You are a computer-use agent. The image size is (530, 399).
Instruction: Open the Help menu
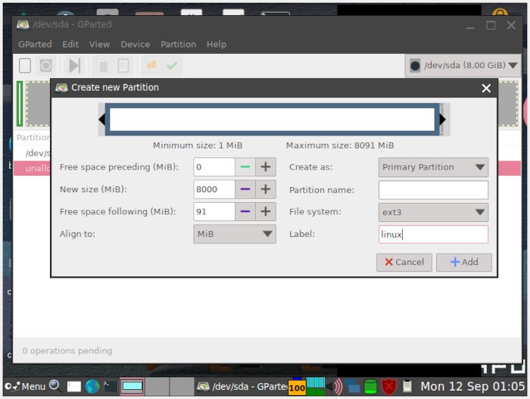click(x=217, y=45)
